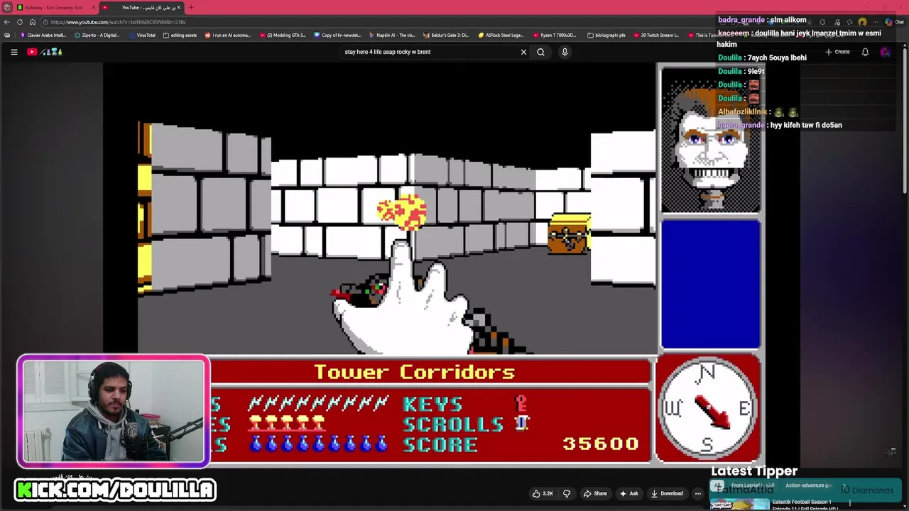
Task: Start voice search with the microphone
Action: [x=565, y=52]
